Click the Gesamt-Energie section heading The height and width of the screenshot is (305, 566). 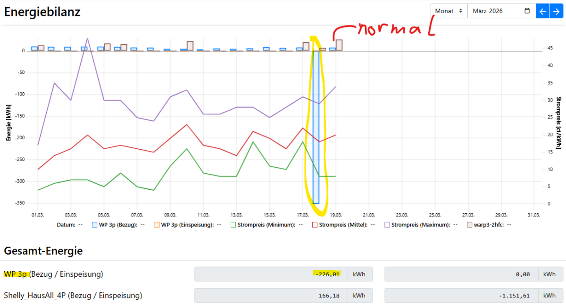(43, 251)
